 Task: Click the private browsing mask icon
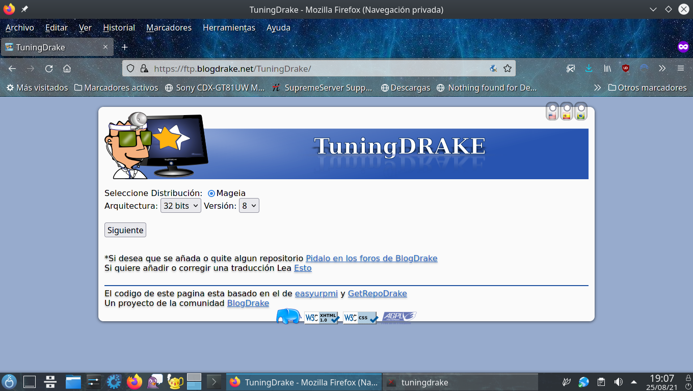(683, 47)
